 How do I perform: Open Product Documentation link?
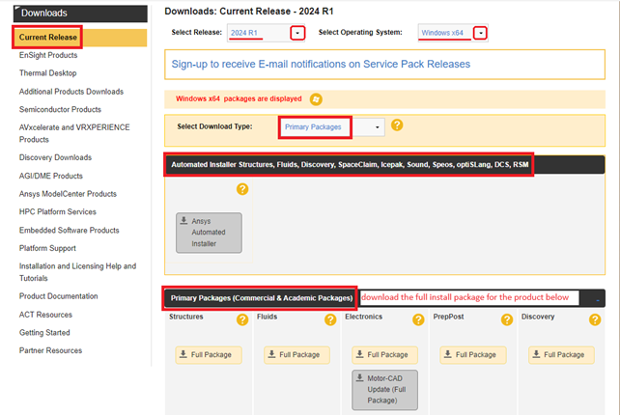point(59,296)
